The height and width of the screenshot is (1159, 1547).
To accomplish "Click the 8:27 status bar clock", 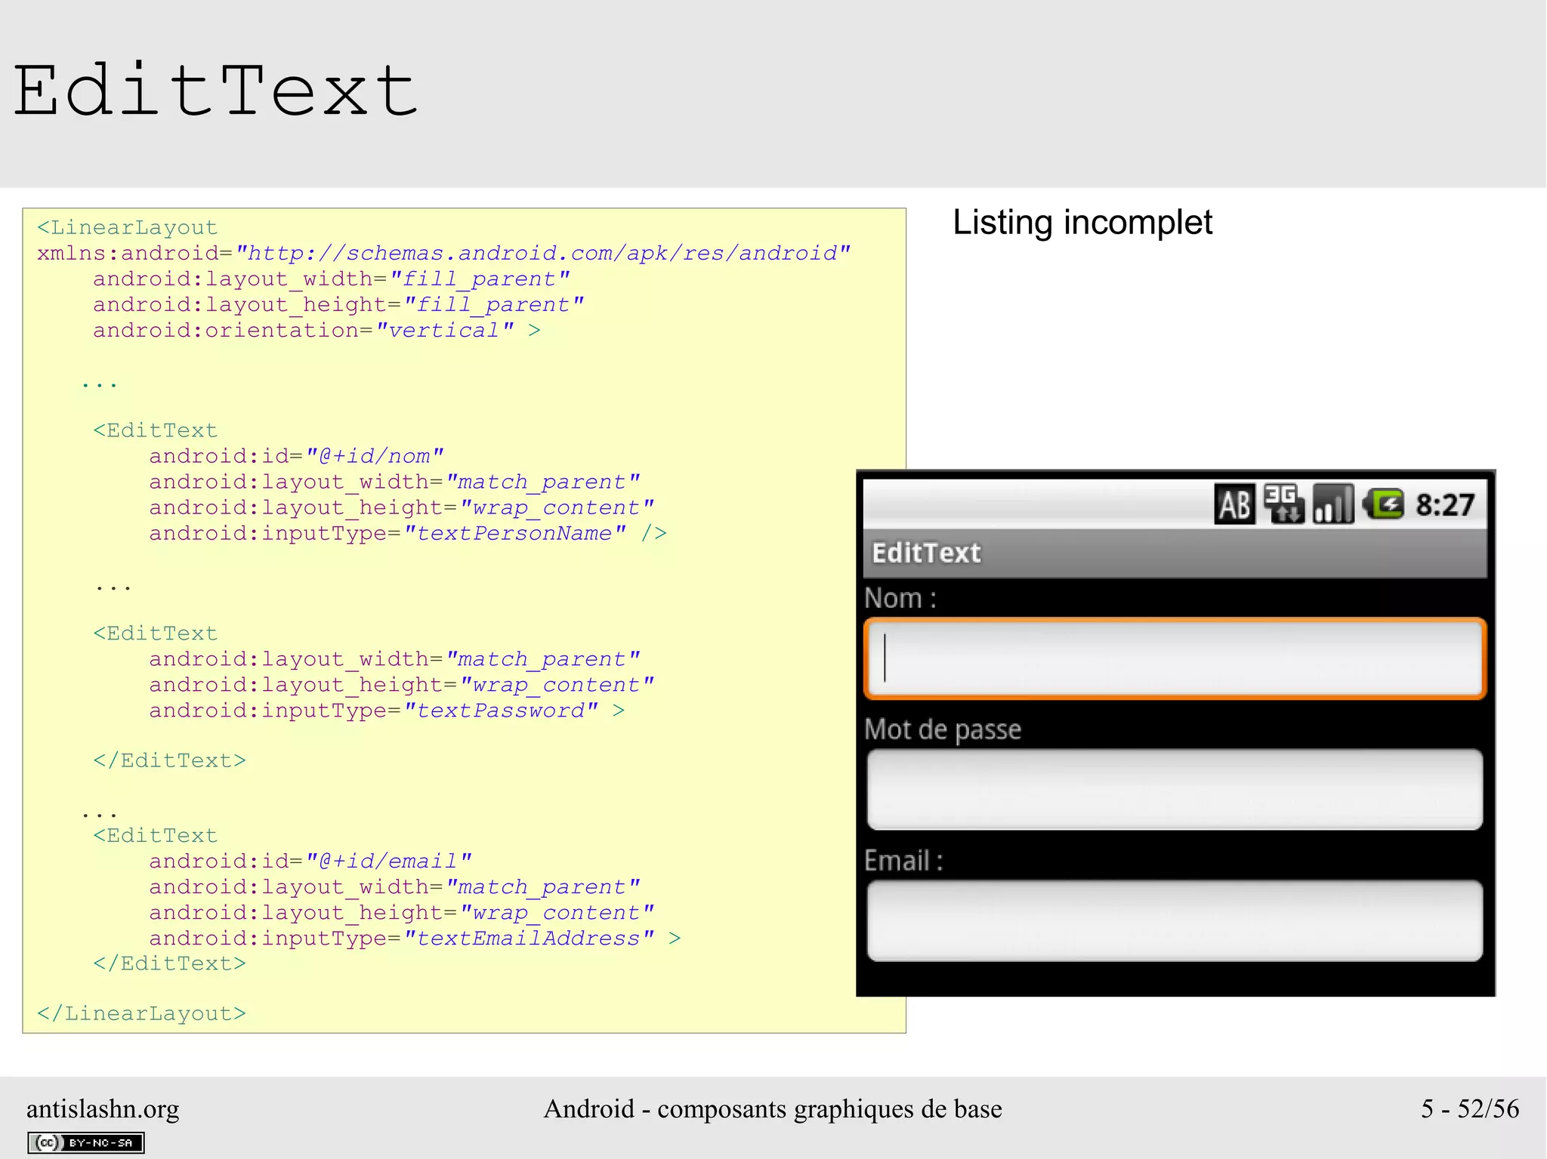I will tap(1444, 504).
